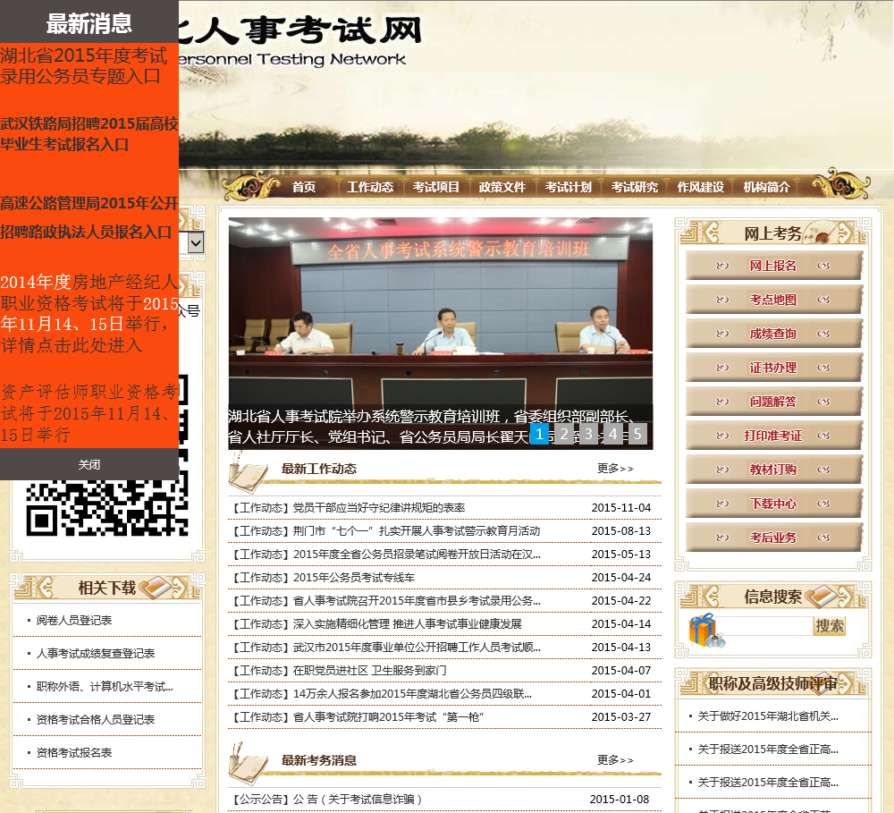Click the 搜索 button
The image size is (894, 813).
pos(829,626)
